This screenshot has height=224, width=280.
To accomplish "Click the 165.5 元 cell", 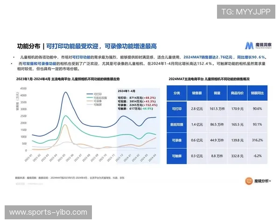I will (x=237, y=125).
